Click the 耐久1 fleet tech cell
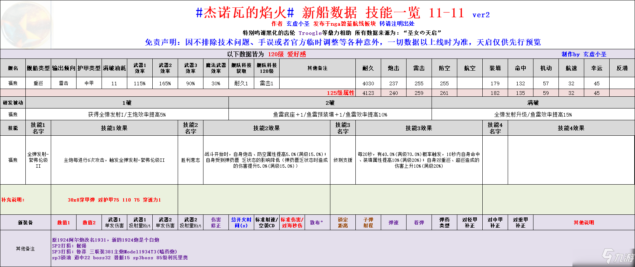Screen dimensions: 635x267 (241, 83)
